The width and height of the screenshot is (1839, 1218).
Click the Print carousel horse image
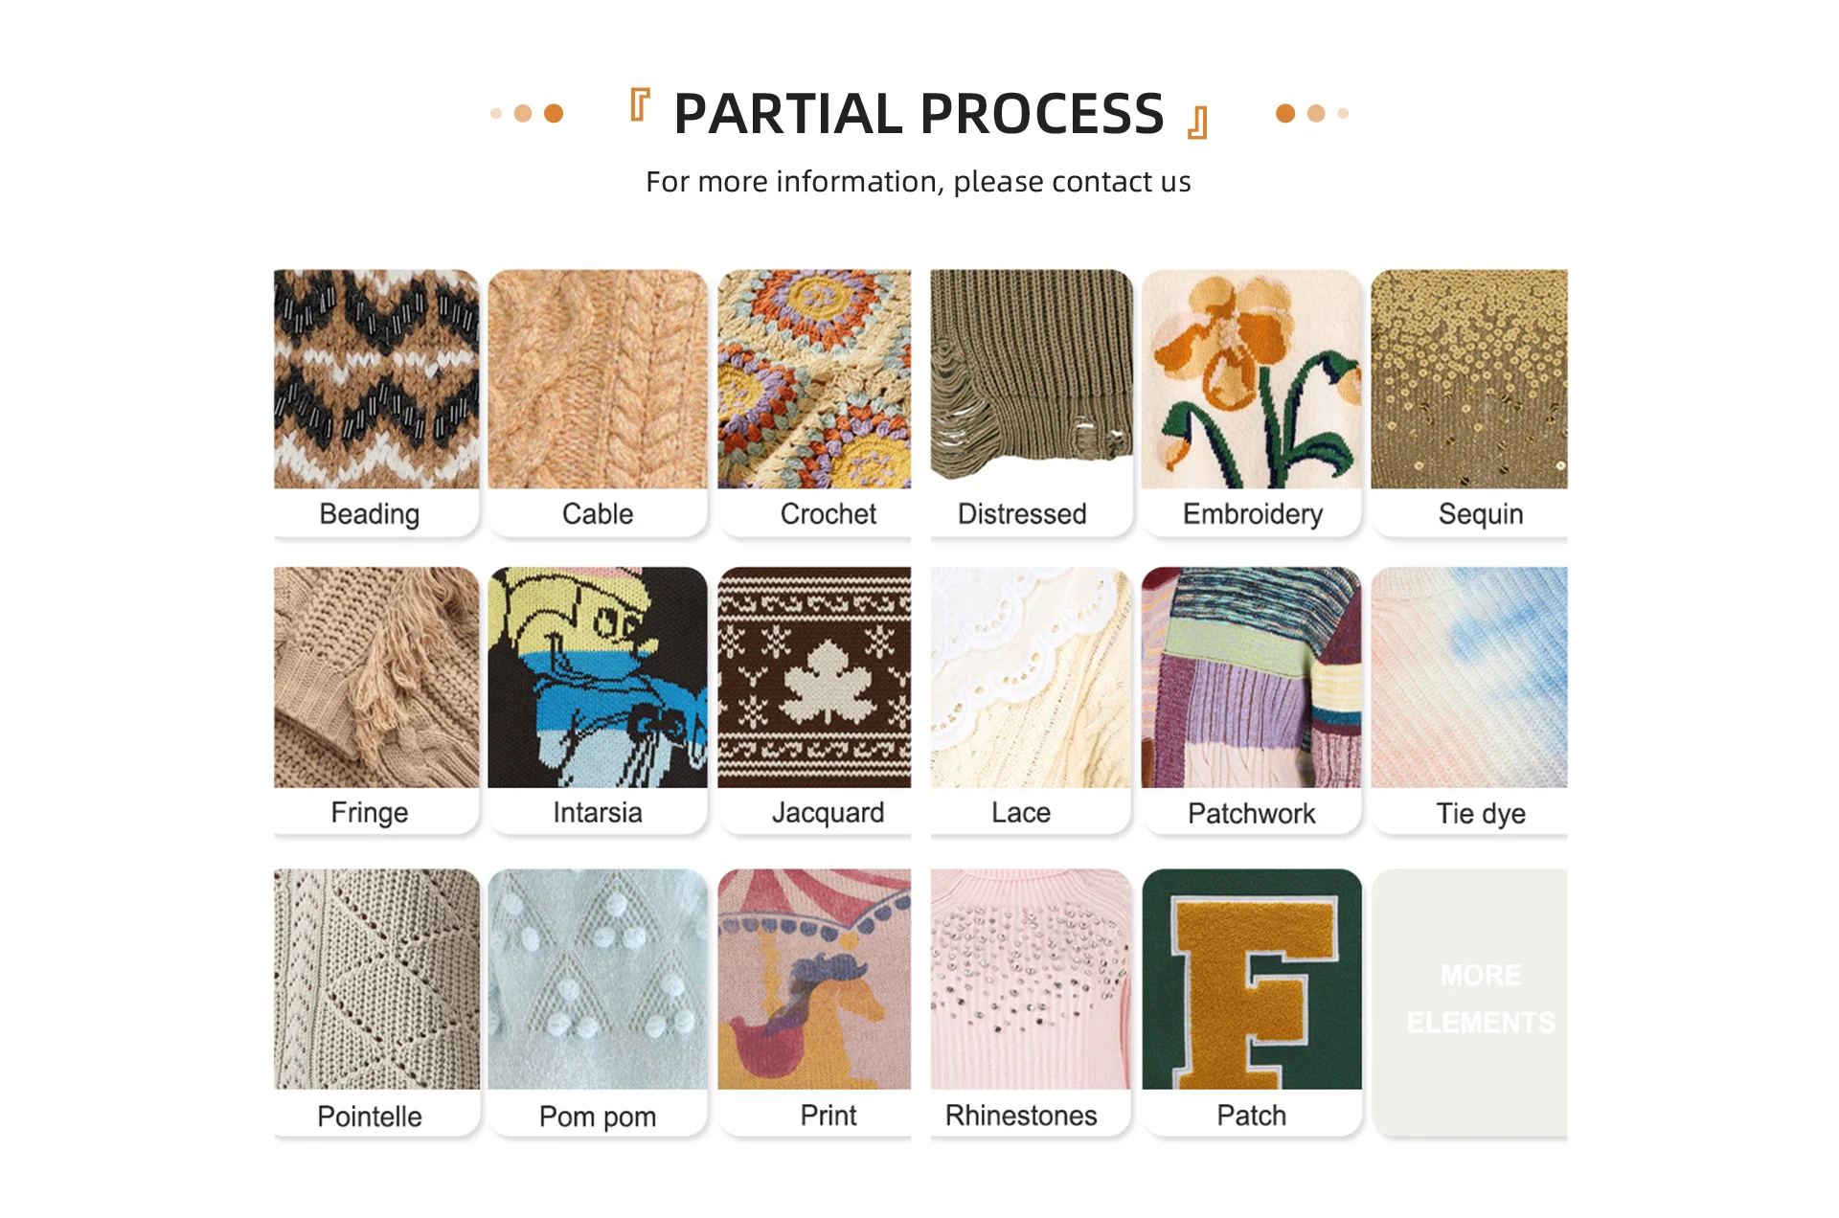[814, 980]
